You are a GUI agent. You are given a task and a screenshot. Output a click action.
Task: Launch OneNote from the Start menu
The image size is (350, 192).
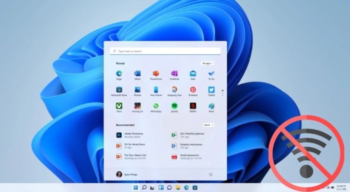point(175,75)
